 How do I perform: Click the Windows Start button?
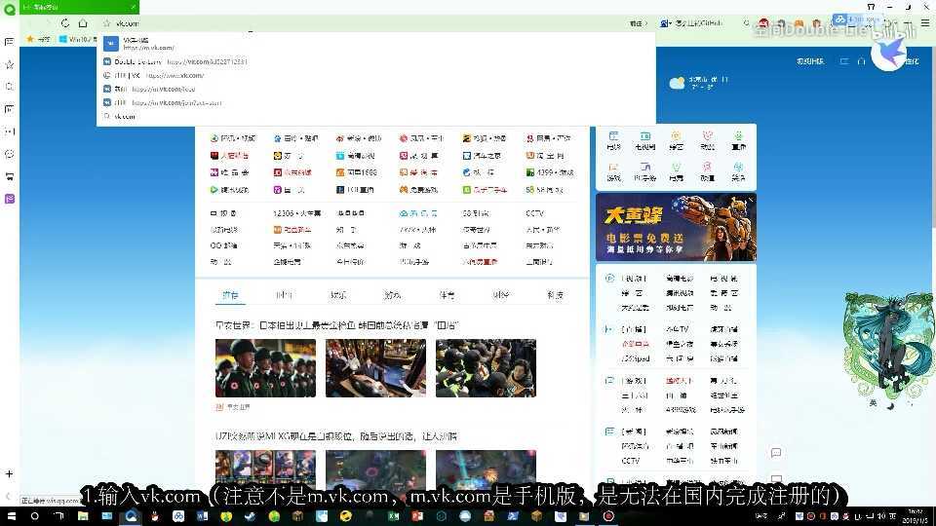pos(11,516)
